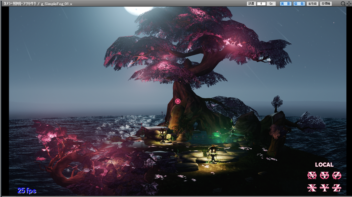Click the 設置 settings button
The height and width of the screenshot is (197, 352).
click(x=251, y=4)
